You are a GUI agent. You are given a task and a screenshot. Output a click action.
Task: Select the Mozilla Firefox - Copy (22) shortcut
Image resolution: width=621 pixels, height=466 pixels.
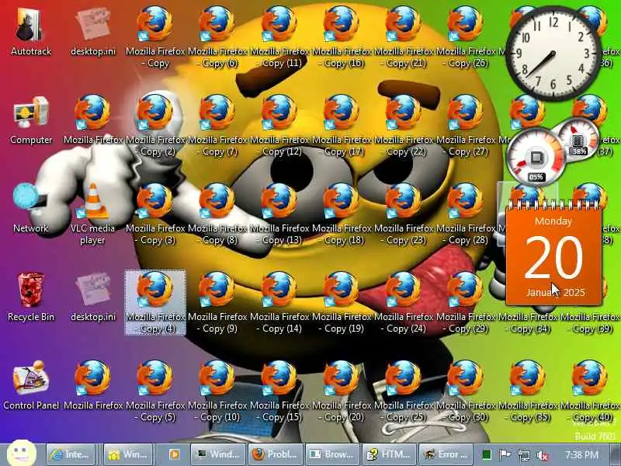click(404, 125)
